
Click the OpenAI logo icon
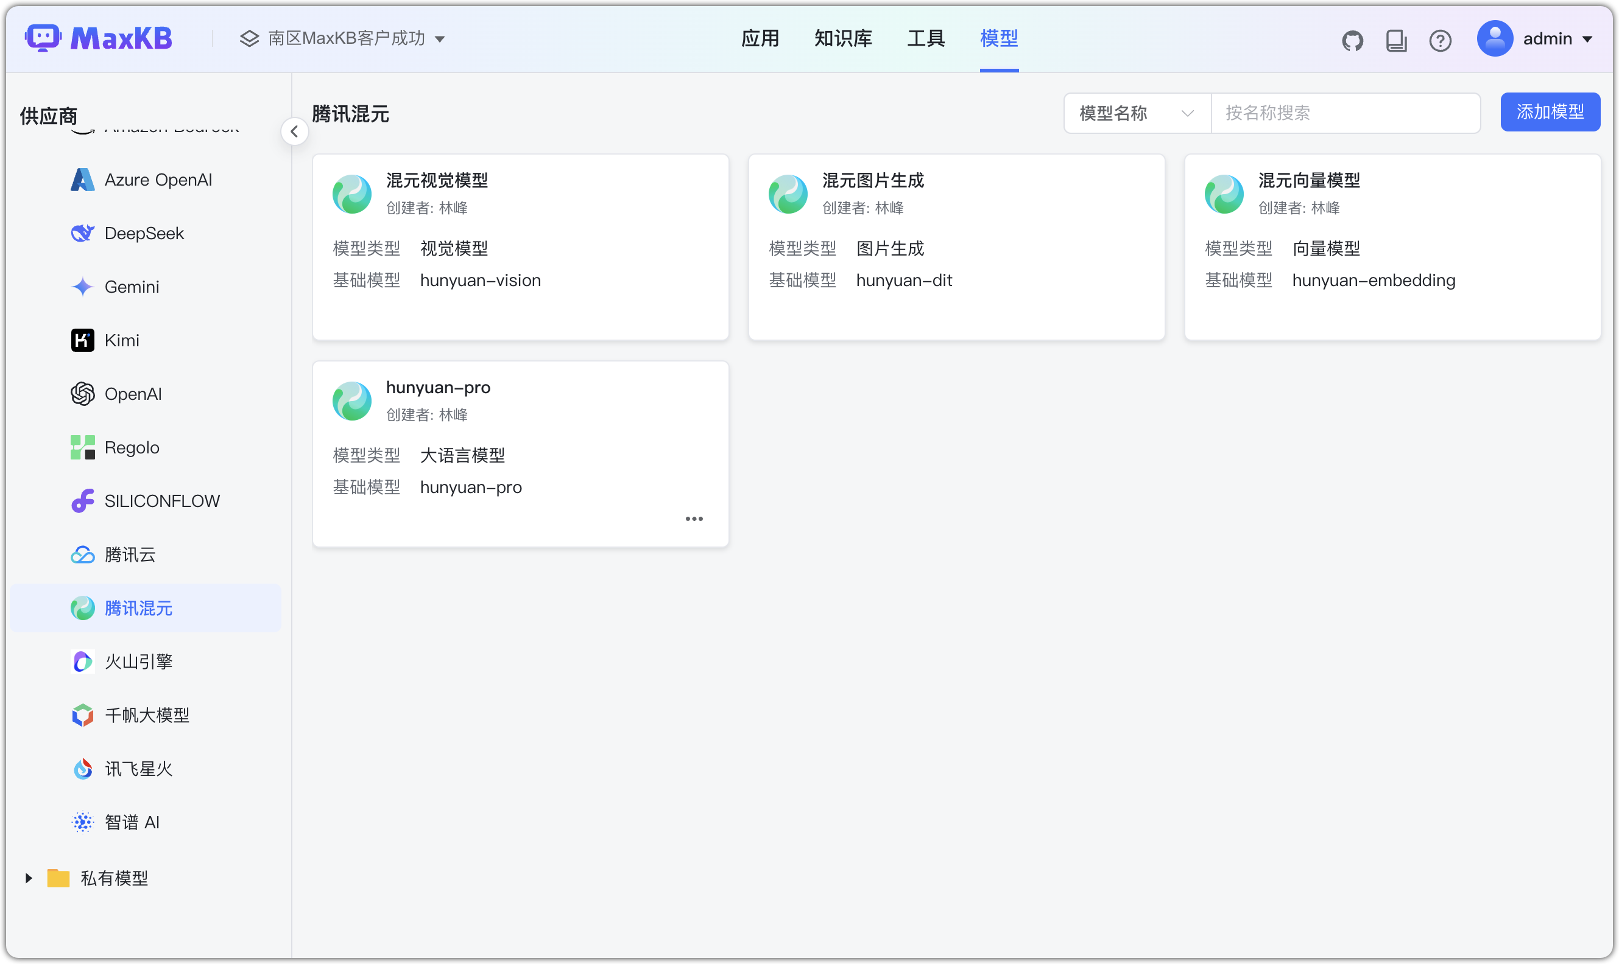pyautogui.click(x=83, y=394)
